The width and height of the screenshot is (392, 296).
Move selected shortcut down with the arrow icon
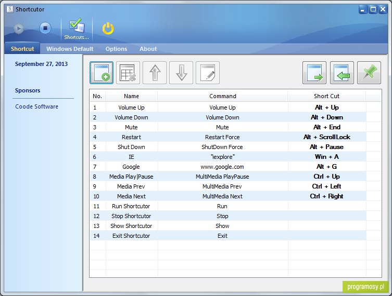coord(181,73)
